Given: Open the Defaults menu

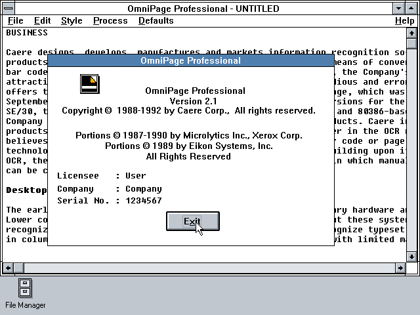Looking at the screenshot, I should click(x=156, y=20).
